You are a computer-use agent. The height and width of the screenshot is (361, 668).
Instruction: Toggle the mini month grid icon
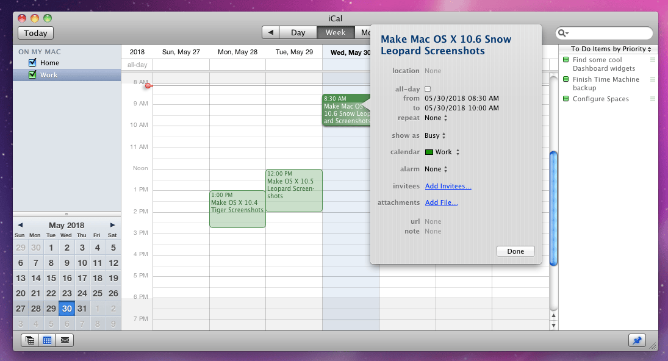48,340
